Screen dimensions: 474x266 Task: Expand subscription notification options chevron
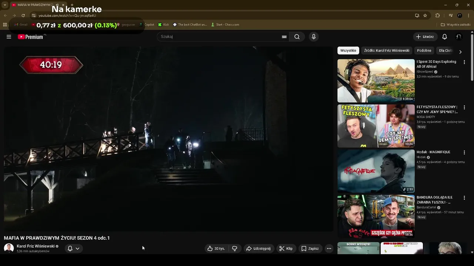click(x=77, y=249)
